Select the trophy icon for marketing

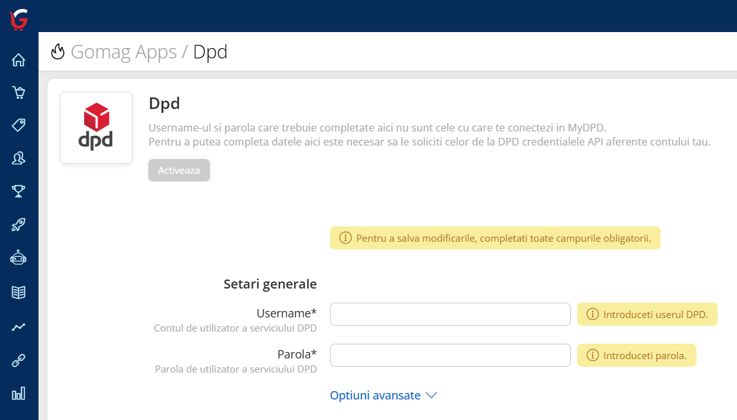[x=18, y=190]
